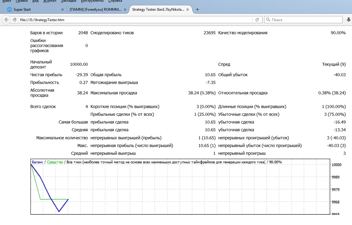This screenshot has width=352, height=225.
Task: Click the site identity globe icon
Action: pos(15,20)
